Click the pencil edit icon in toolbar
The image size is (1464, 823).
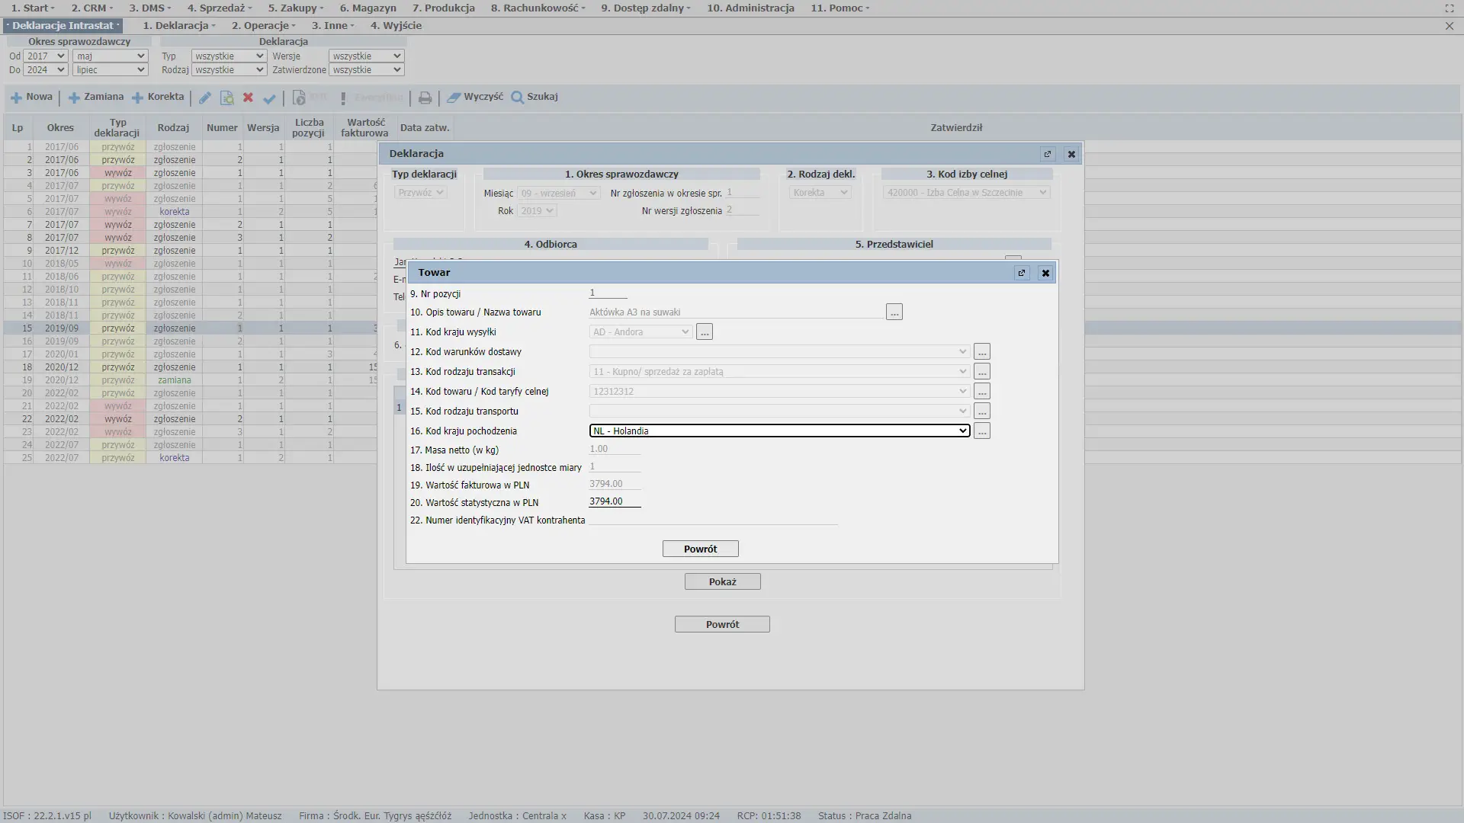[x=204, y=98]
